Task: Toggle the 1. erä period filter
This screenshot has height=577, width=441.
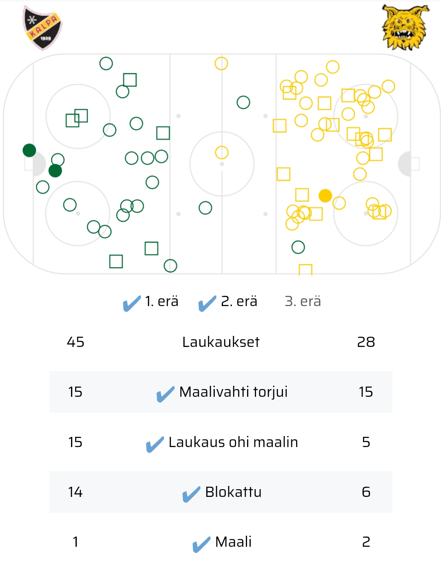Action: [x=151, y=302]
